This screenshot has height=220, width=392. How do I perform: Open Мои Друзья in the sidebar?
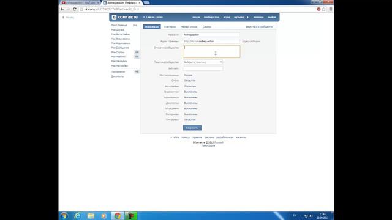[x=118, y=30]
